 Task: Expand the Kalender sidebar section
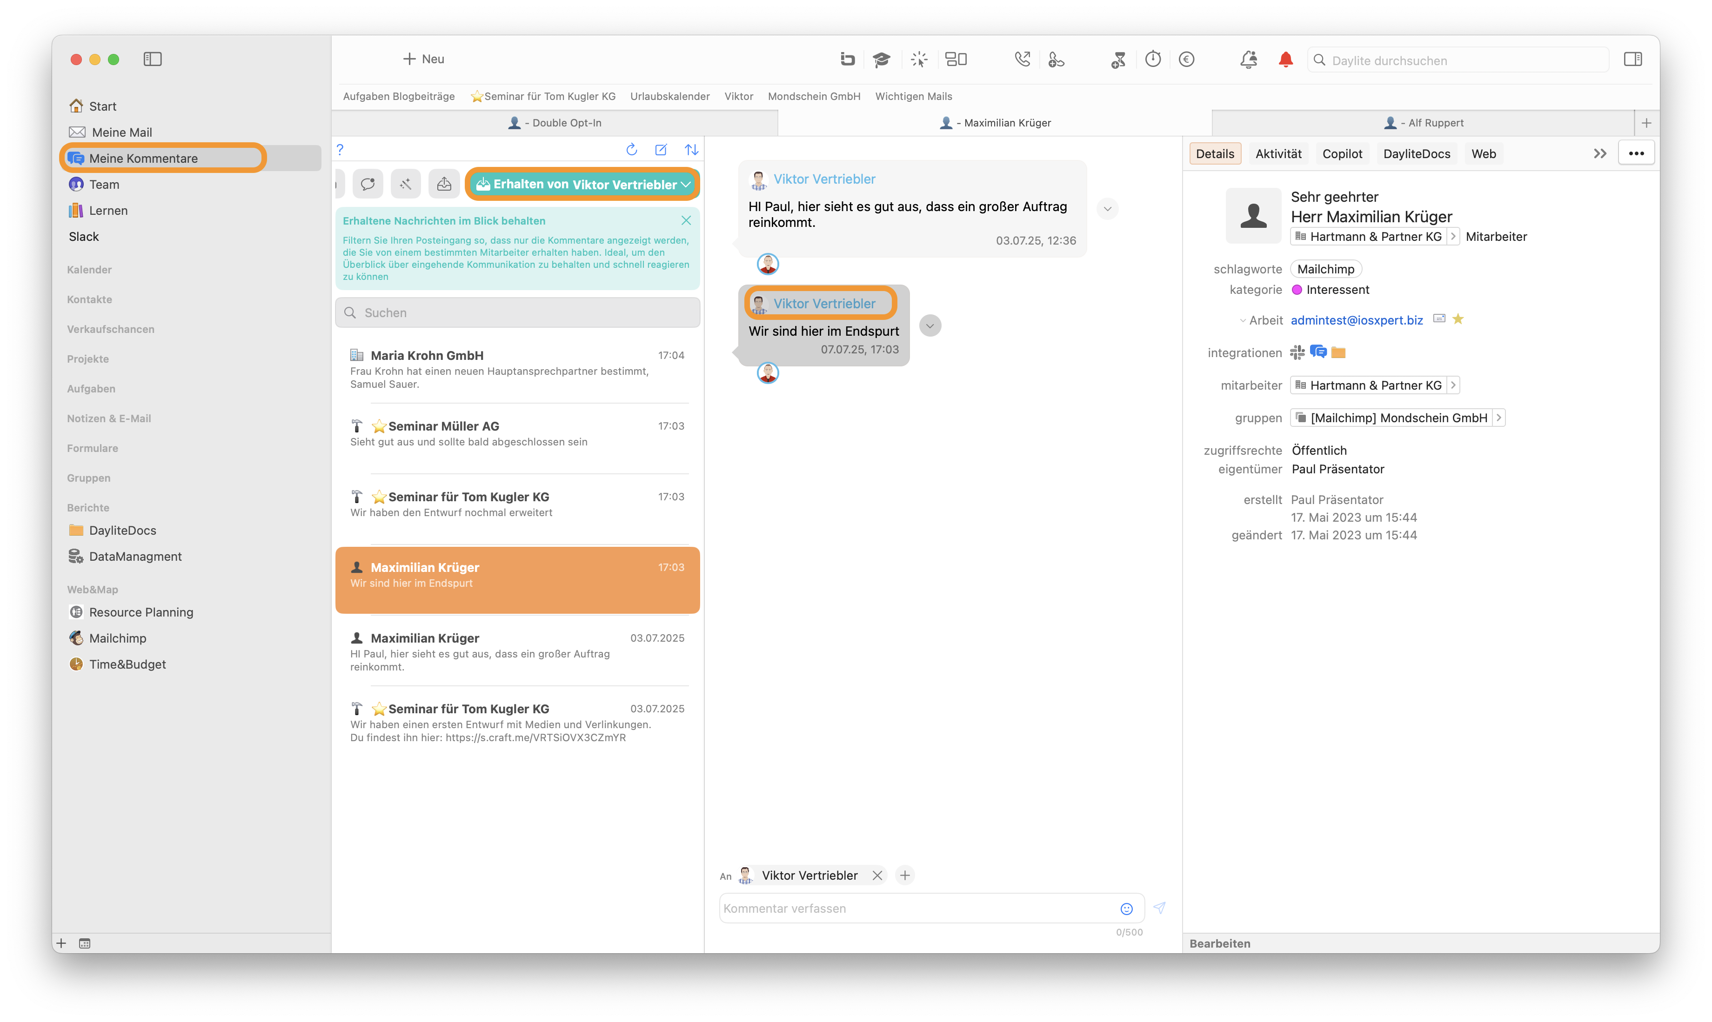(x=89, y=270)
